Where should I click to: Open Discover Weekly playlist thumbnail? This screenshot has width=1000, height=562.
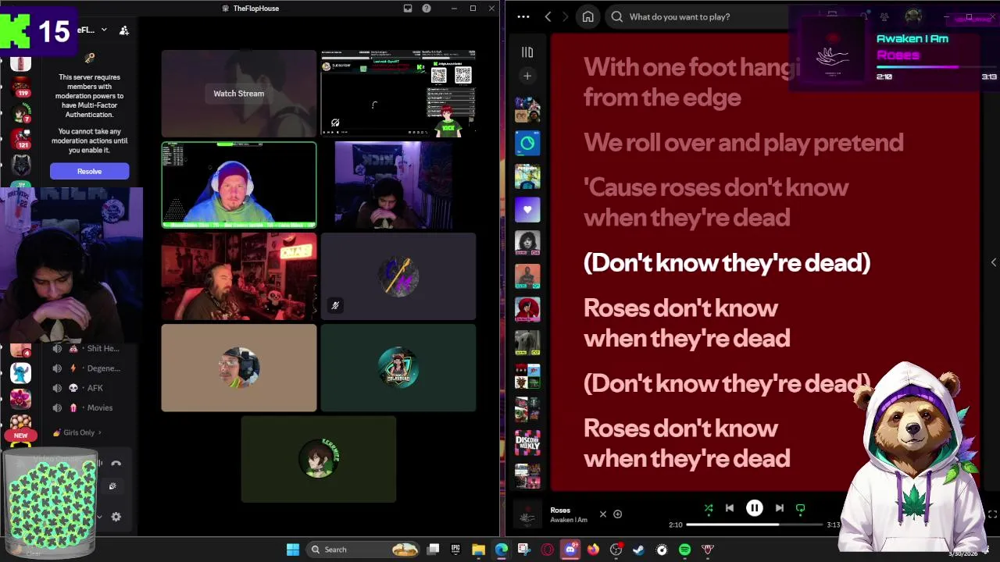527,442
